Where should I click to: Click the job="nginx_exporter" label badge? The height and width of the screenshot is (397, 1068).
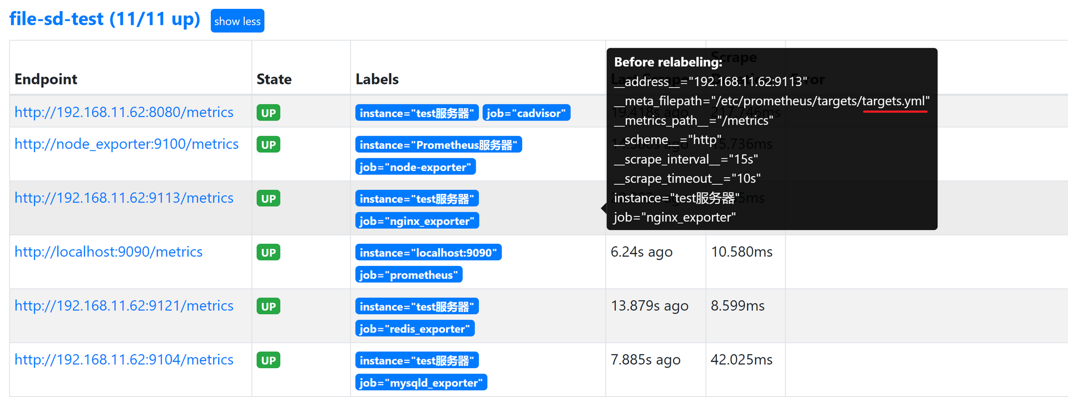pos(417,220)
